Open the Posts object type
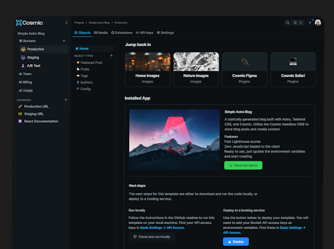Image resolution: width=334 pixels, height=249 pixels. coord(83,69)
